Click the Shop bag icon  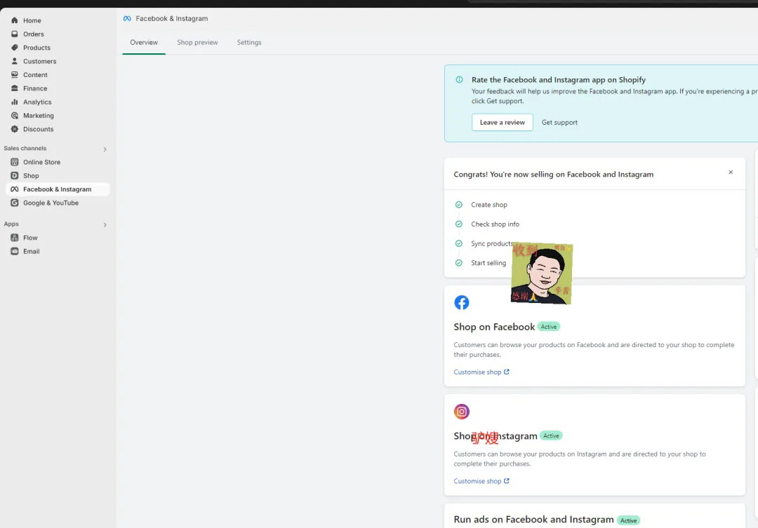(x=15, y=175)
